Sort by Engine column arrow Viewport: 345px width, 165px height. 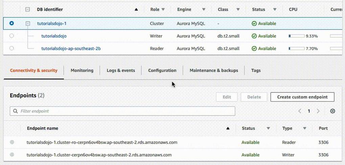(x=204, y=10)
